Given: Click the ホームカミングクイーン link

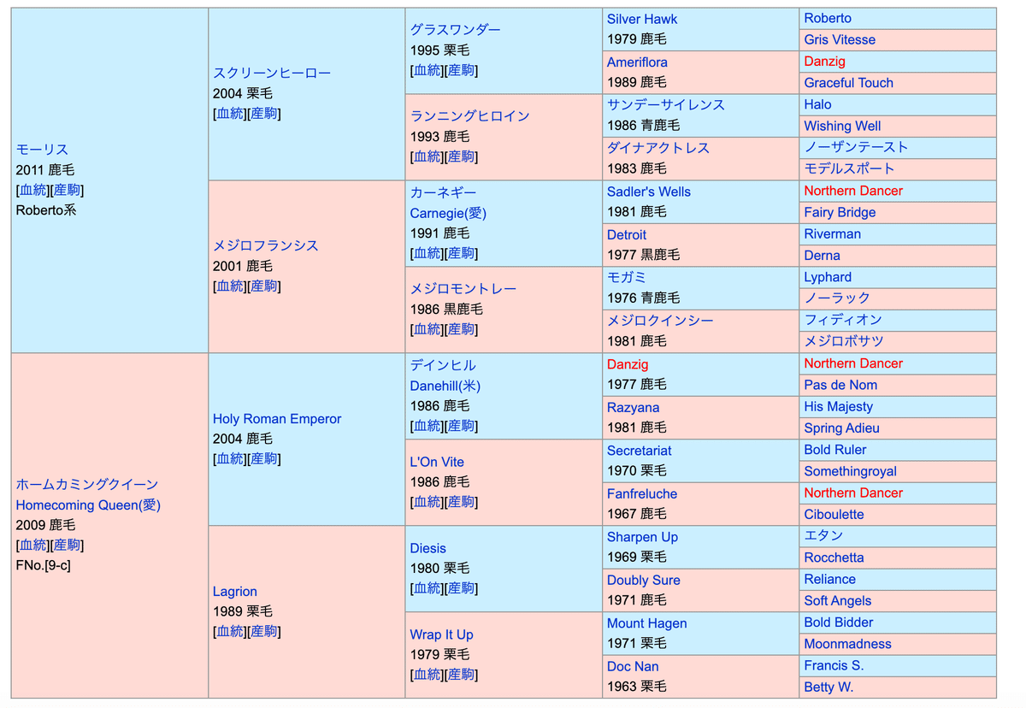Looking at the screenshot, I should point(87,485).
